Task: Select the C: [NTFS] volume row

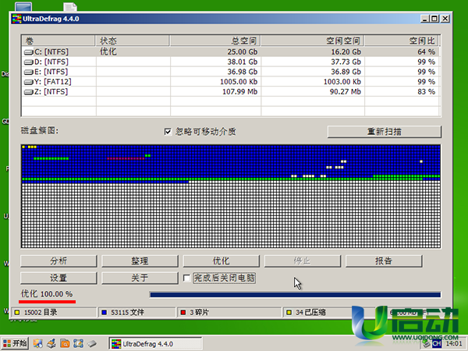Action: [230, 52]
